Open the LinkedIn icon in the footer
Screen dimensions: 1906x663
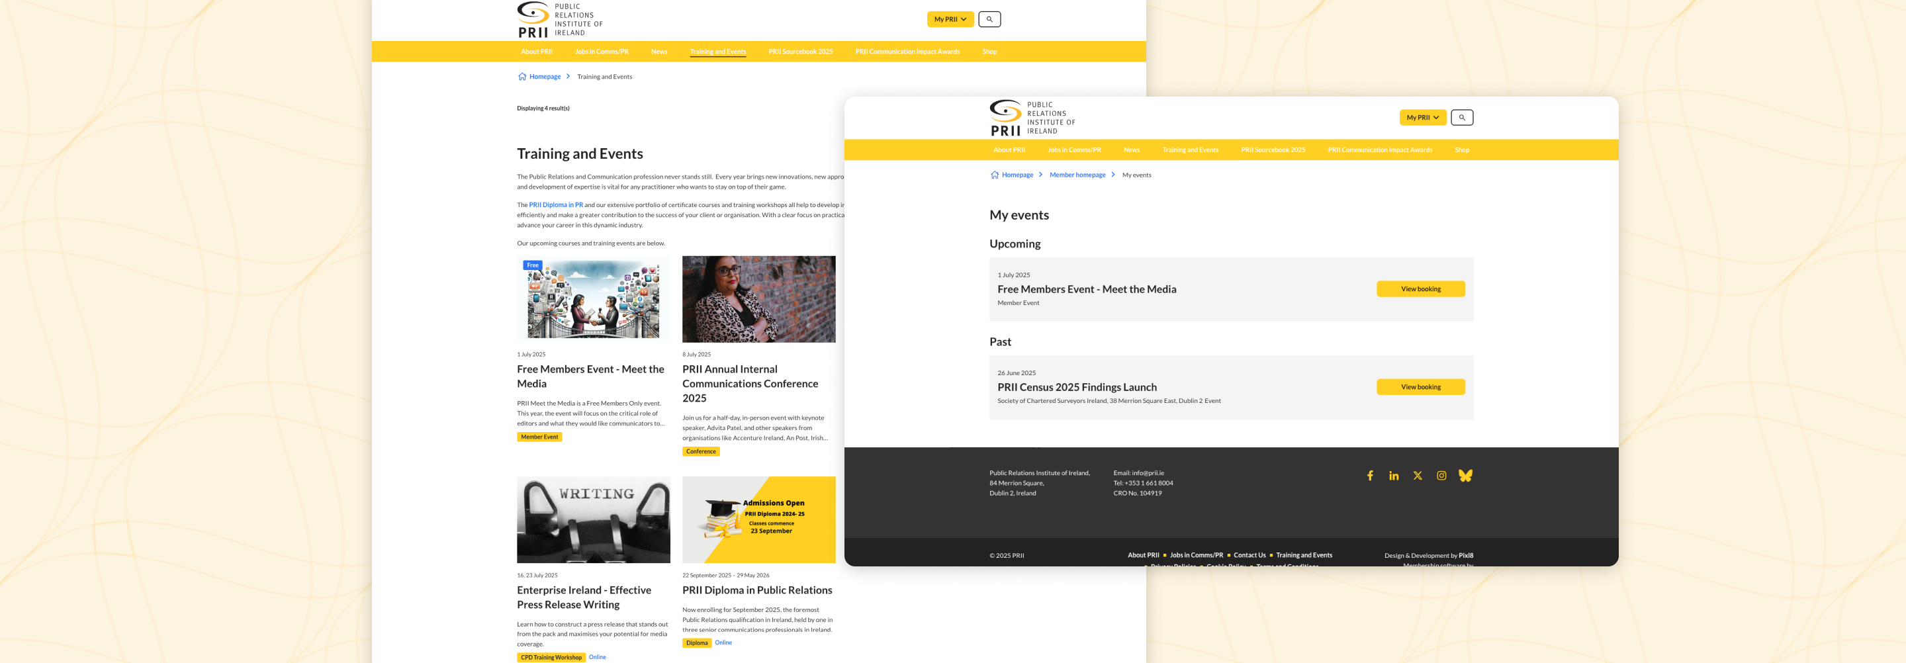pos(1393,476)
